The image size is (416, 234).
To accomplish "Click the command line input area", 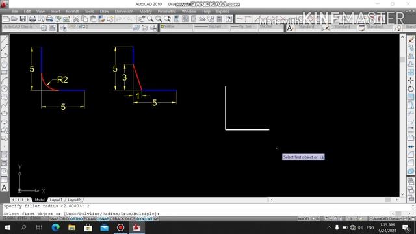I will 196,213.
